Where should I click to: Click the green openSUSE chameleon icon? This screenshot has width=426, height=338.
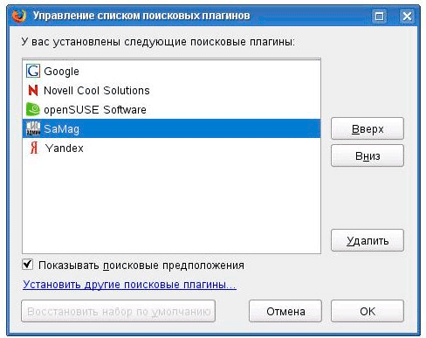coord(33,109)
